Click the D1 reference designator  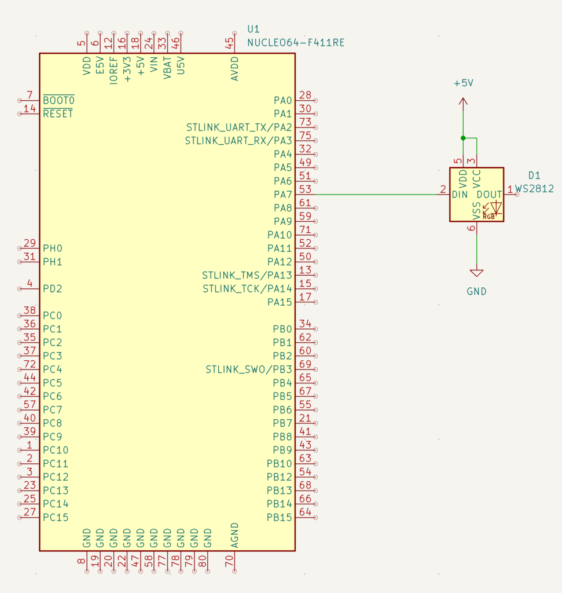534,175
